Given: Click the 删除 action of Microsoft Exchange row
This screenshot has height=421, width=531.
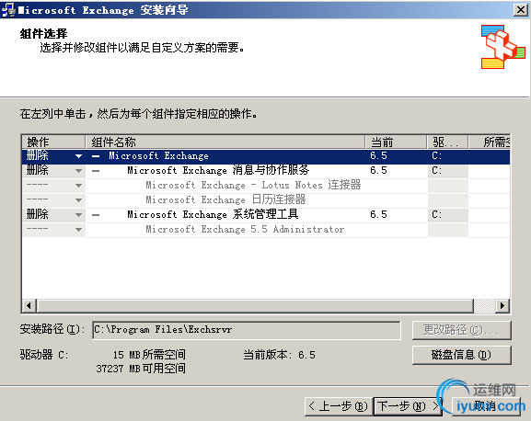Looking at the screenshot, I should pyautogui.click(x=38, y=156).
